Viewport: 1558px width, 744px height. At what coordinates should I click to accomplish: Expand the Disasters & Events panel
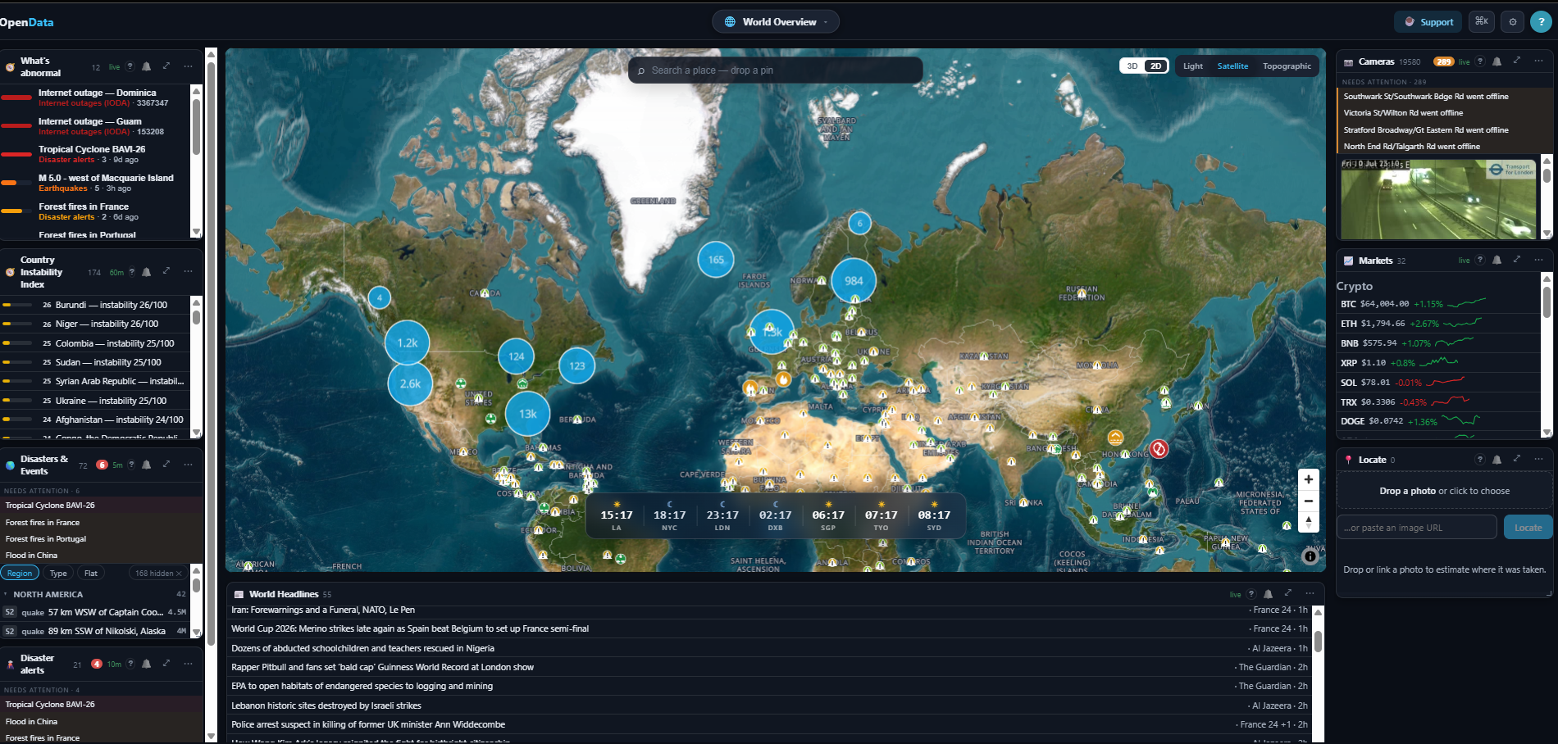[166, 465]
